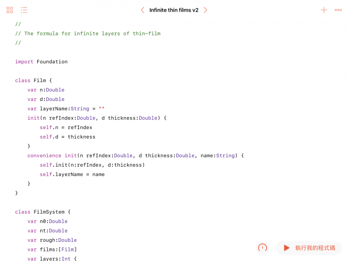Click the var nt:Double line
Image resolution: width=348 pixels, height=261 pixels.
[47, 231]
